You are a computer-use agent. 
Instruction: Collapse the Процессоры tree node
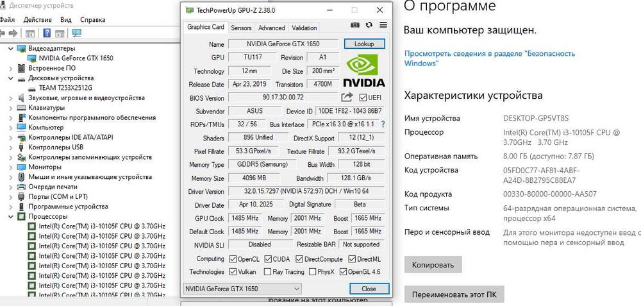11,216
